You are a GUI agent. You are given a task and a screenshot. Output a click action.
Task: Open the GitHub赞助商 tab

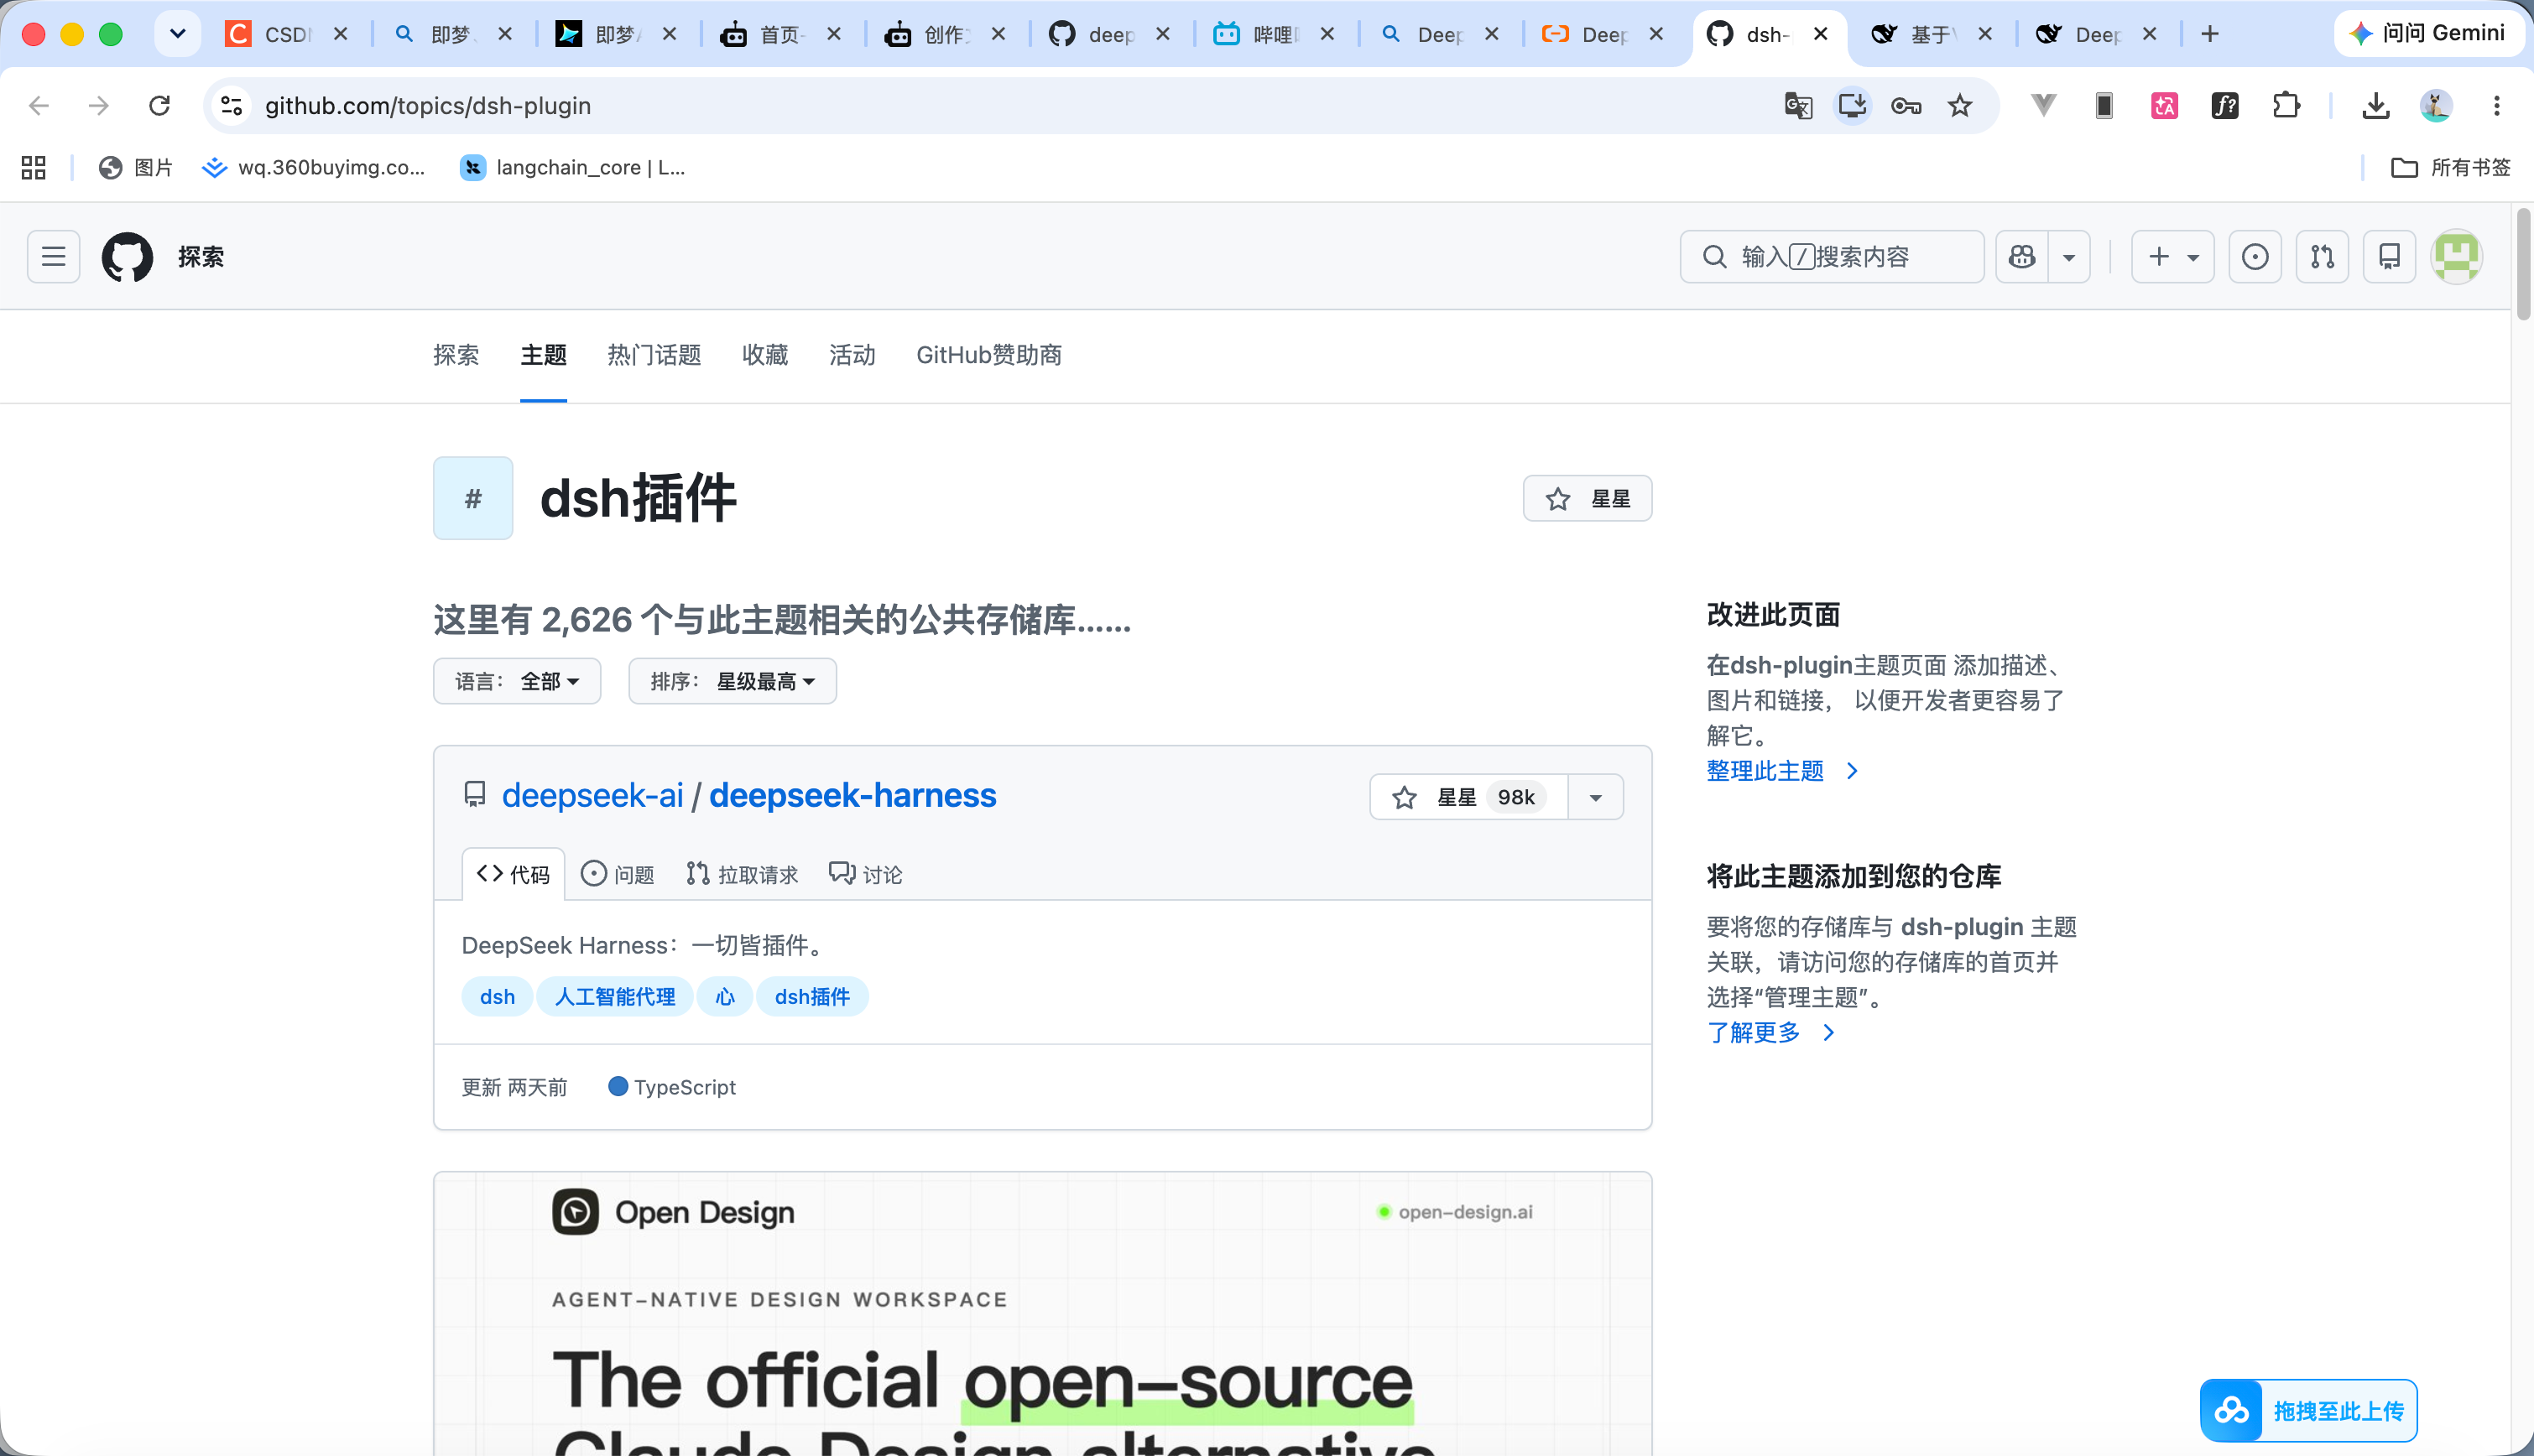[x=988, y=355]
